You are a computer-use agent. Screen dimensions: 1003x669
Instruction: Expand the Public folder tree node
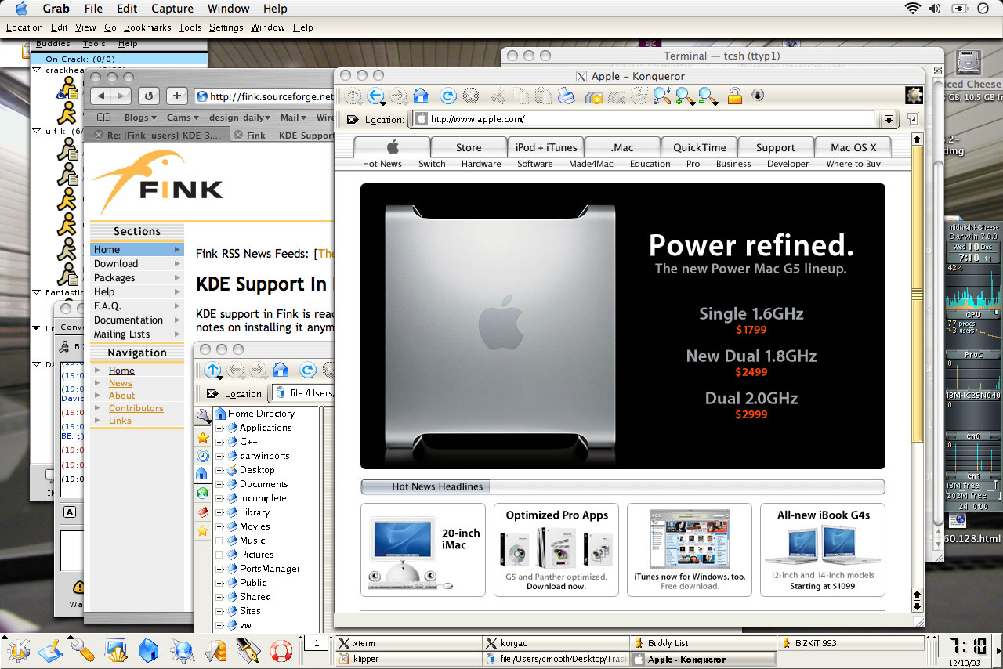click(219, 583)
